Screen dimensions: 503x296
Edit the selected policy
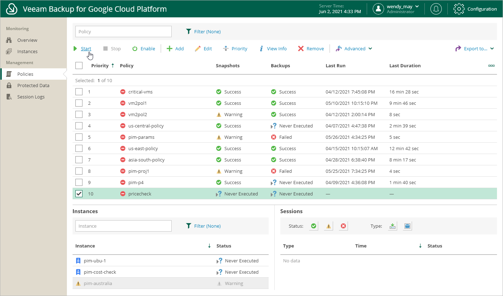(204, 49)
